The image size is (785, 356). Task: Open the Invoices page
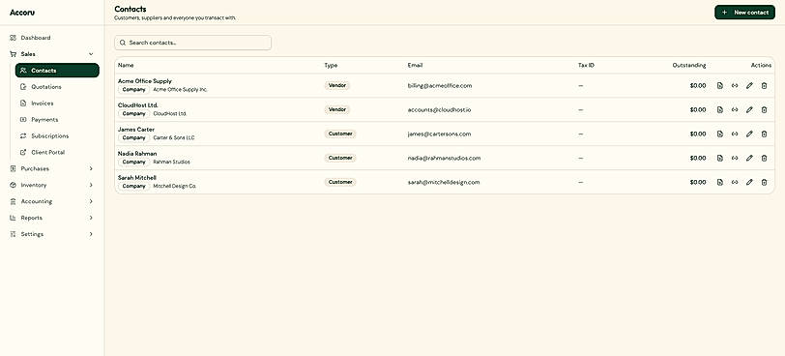pyautogui.click(x=57, y=104)
